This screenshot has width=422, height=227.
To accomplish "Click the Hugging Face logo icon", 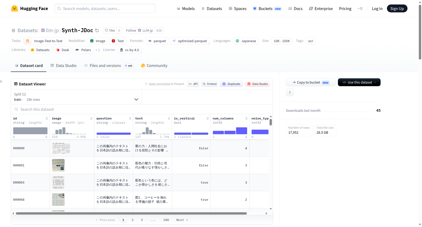I will (x=15, y=8).
